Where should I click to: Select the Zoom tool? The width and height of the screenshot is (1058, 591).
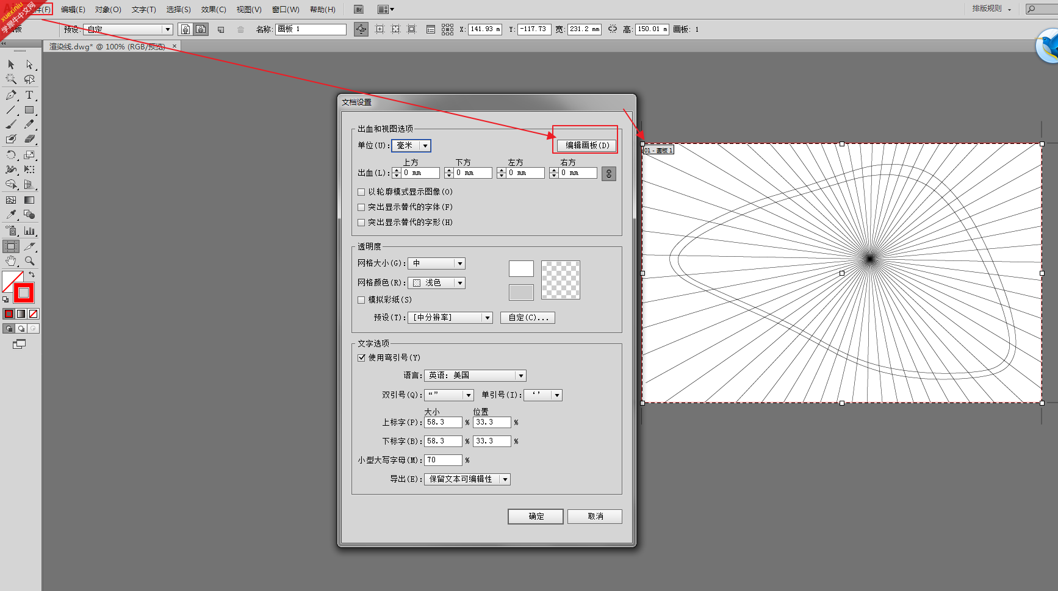tap(29, 261)
